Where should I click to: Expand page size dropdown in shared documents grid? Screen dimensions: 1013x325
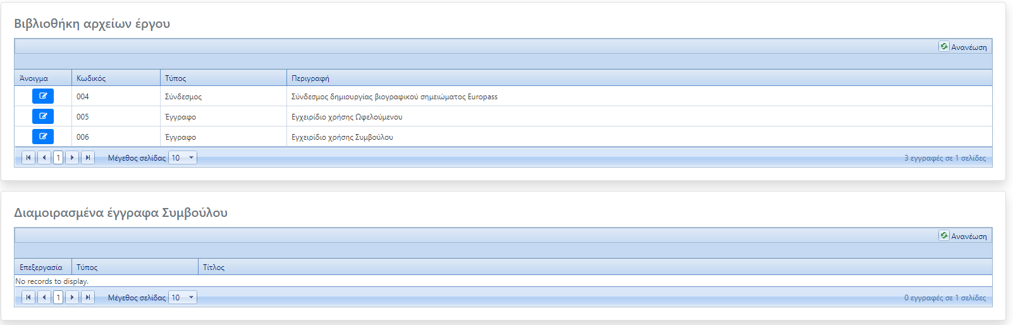click(191, 297)
